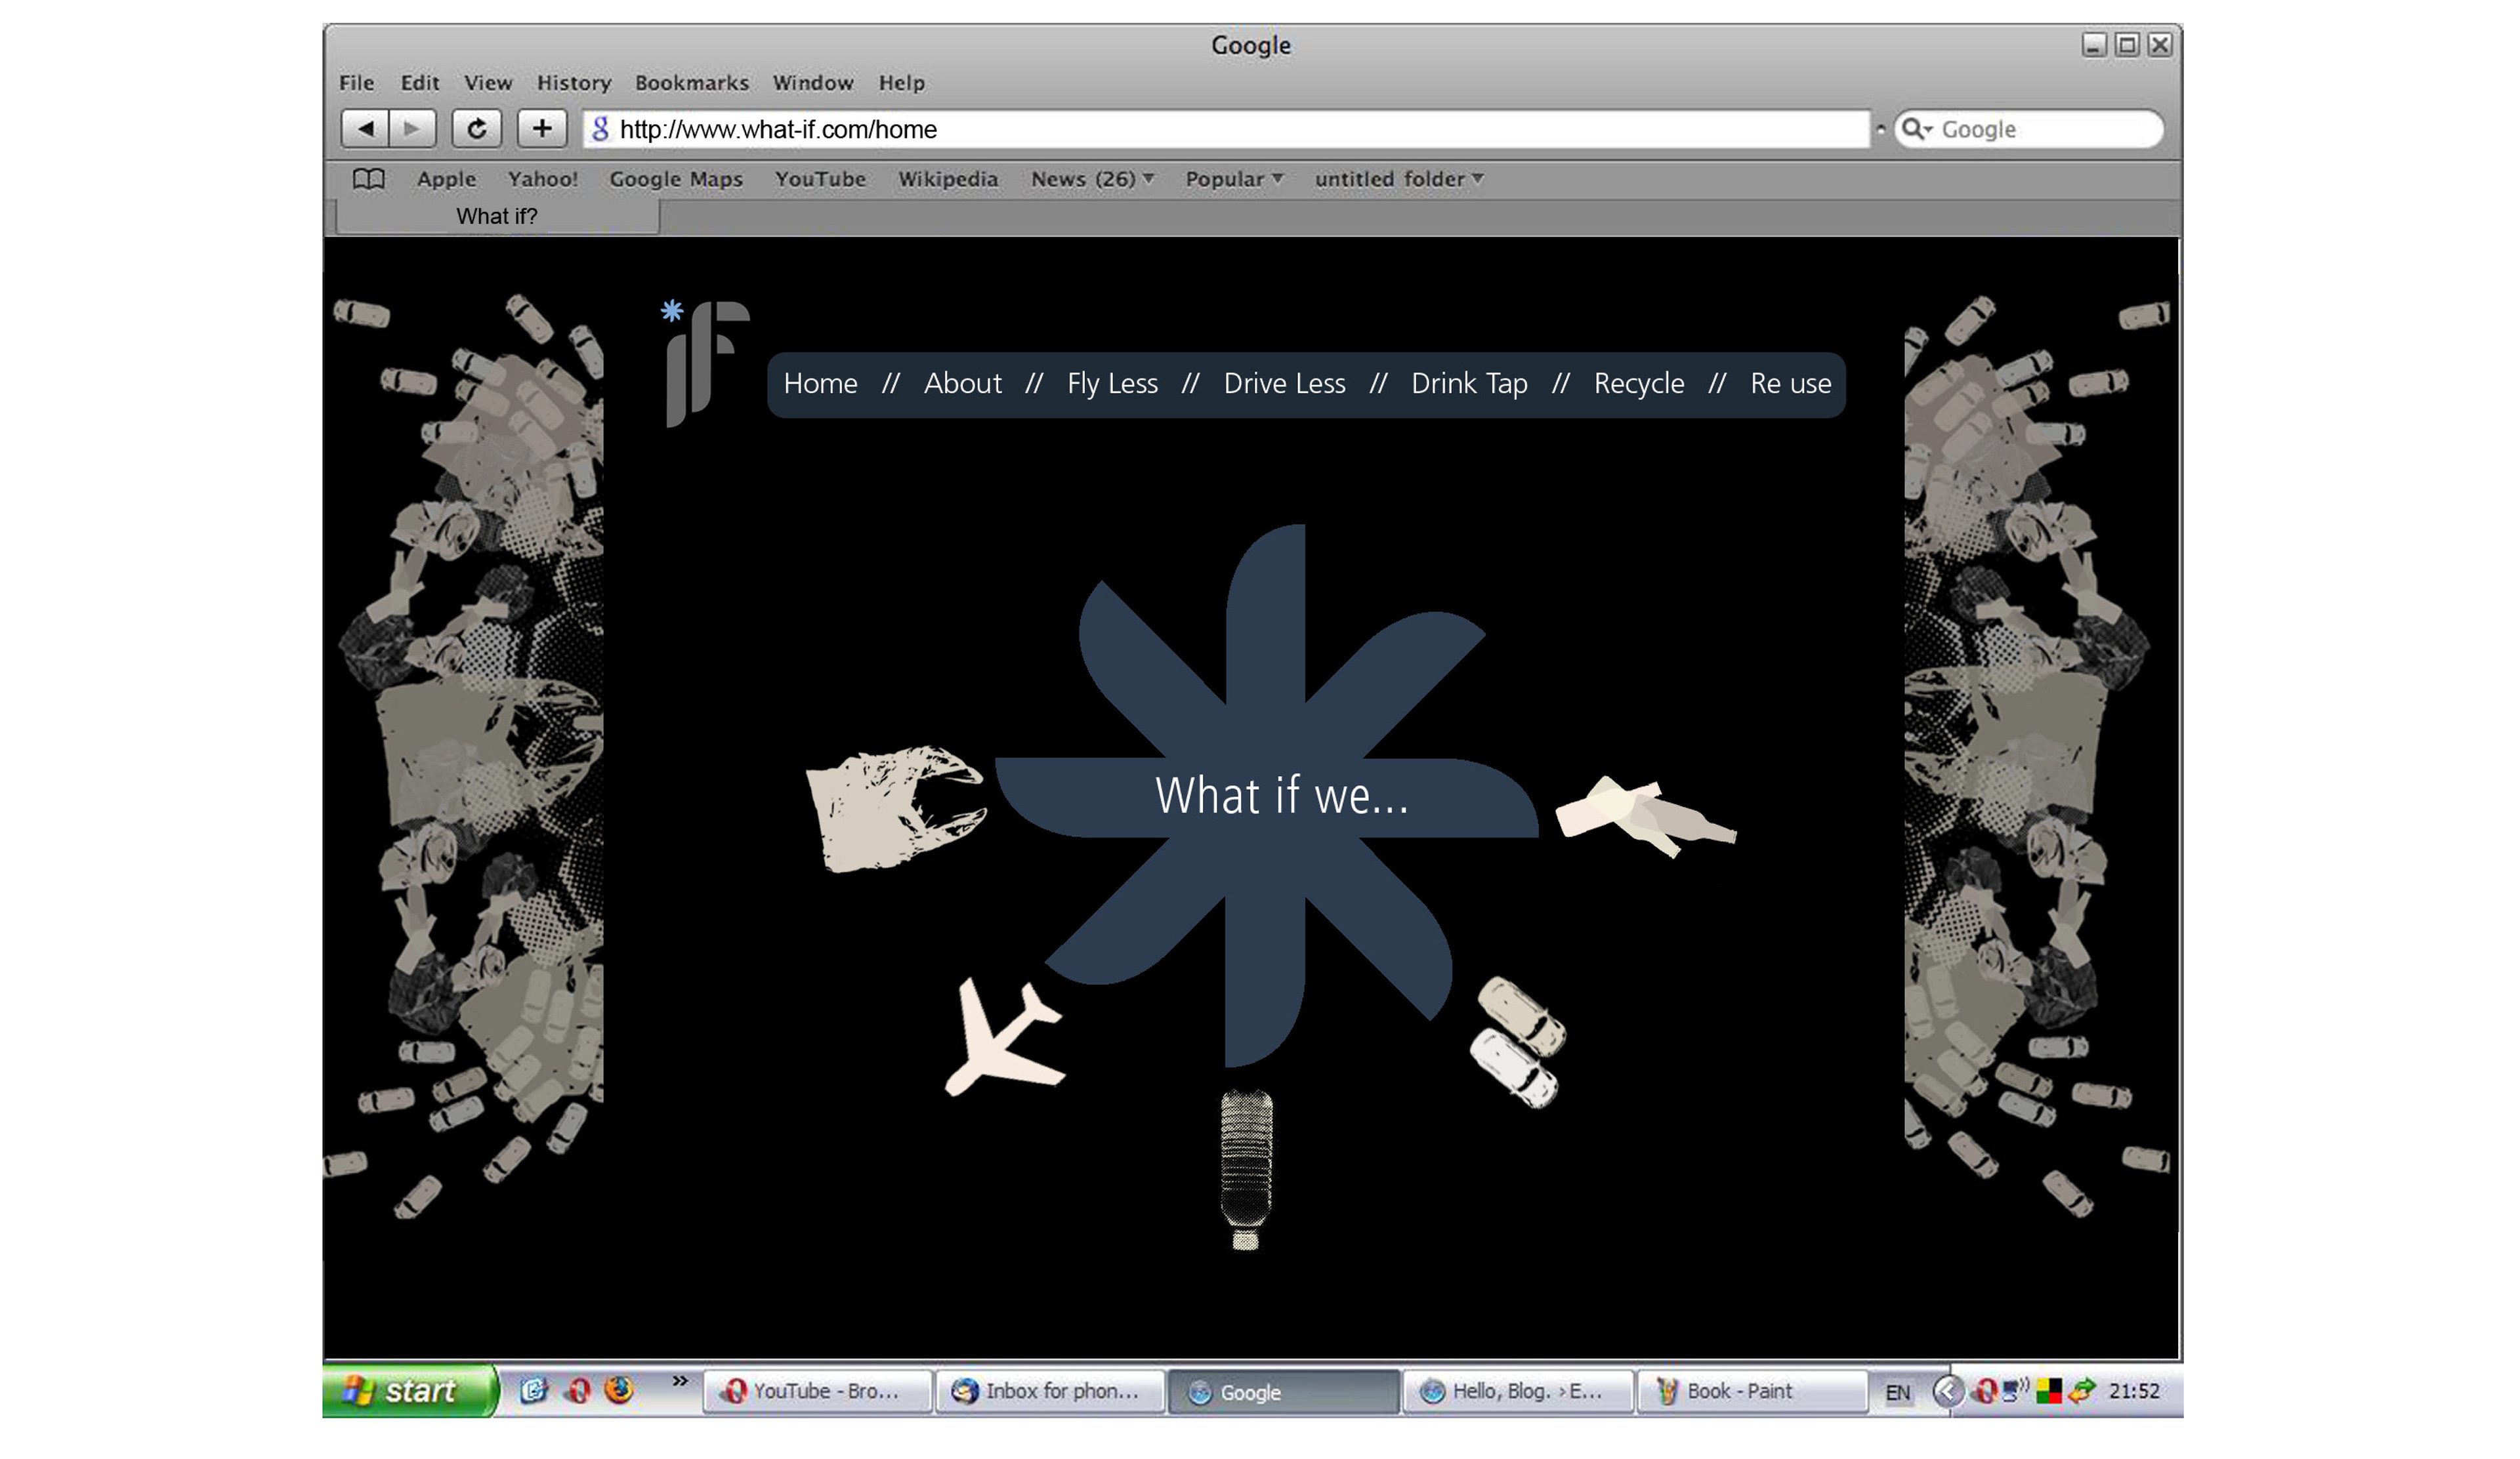This screenshot has width=2520, height=1459.
Task: Open the bookmarks book icon
Action: [x=369, y=180]
